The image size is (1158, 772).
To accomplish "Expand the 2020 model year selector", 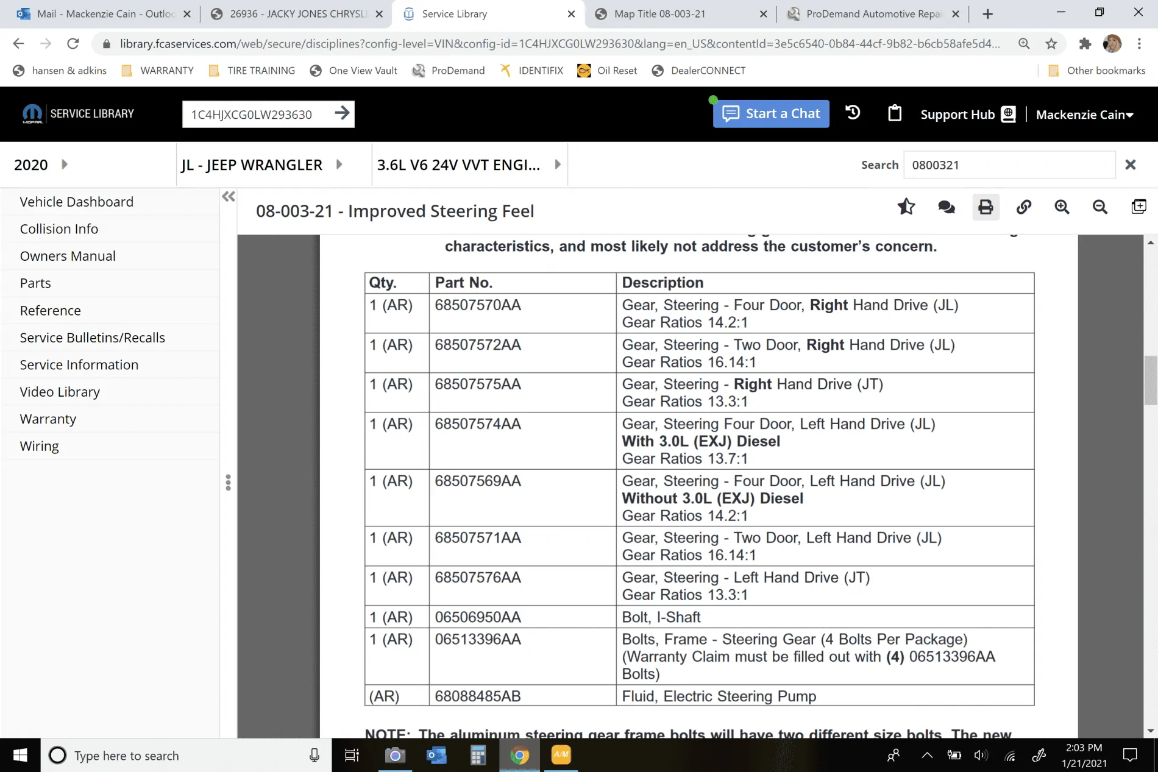I will pyautogui.click(x=65, y=165).
